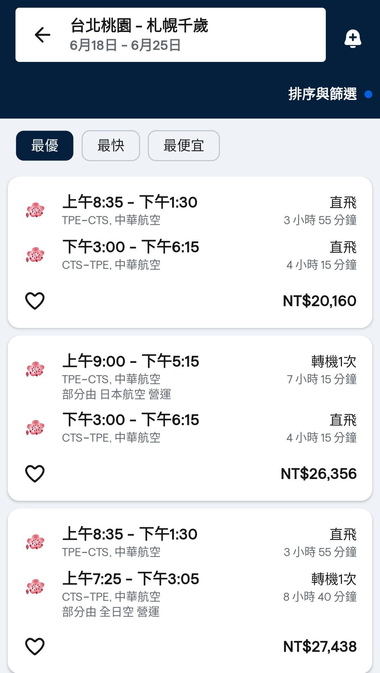Tap the 6月18日 - 6月25日 date range
Viewport: 380px width, 673px height.
(125, 45)
